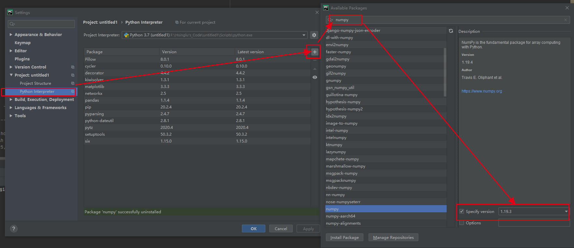Open Keymap settings
574x248 pixels.
click(x=22, y=43)
